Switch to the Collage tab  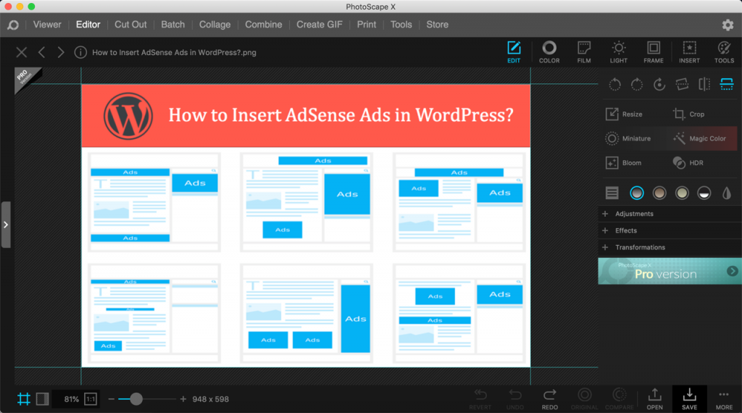[x=214, y=25]
